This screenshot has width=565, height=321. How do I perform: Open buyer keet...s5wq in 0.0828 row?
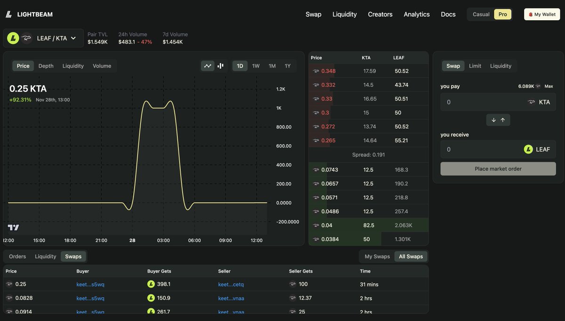coord(90,298)
